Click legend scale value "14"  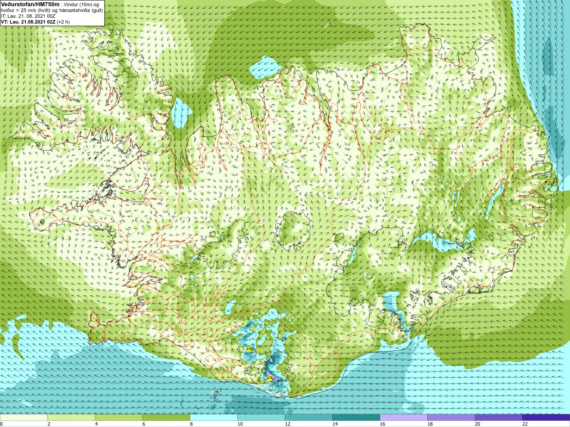335,424
